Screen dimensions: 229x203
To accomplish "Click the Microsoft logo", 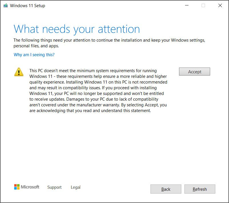I will coord(27,187).
